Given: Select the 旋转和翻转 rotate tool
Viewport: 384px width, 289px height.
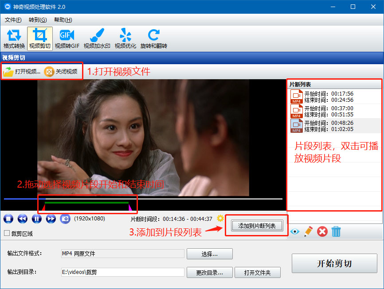Looking at the screenshot, I should (x=154, y=39).
